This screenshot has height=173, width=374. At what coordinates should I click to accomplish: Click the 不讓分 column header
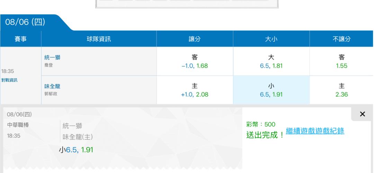(341, 39)
